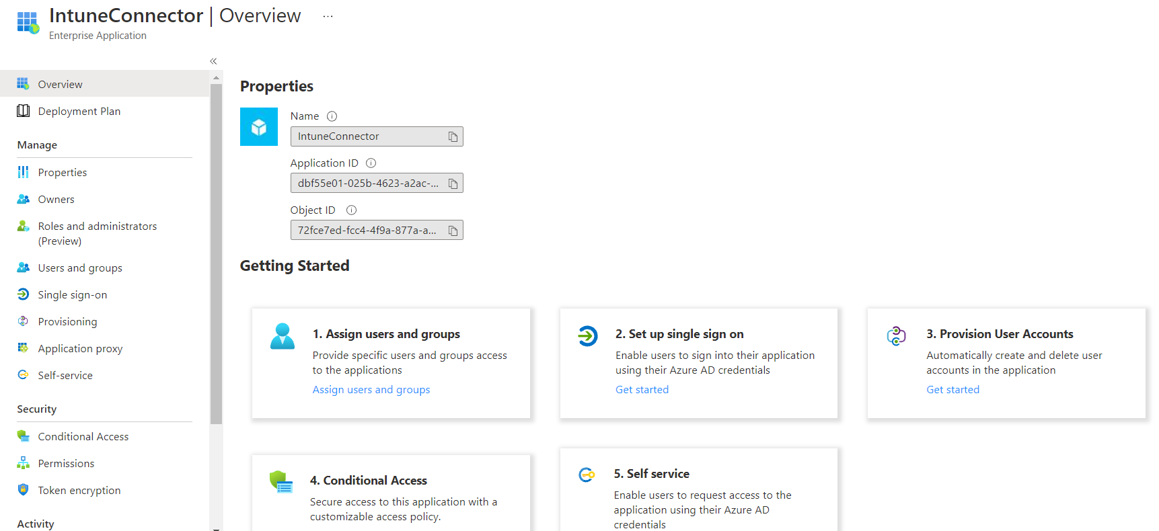Click the '4. Conditional Access' card heading
The height and width of the screenshot is (531, 1159).
(369, 481)
